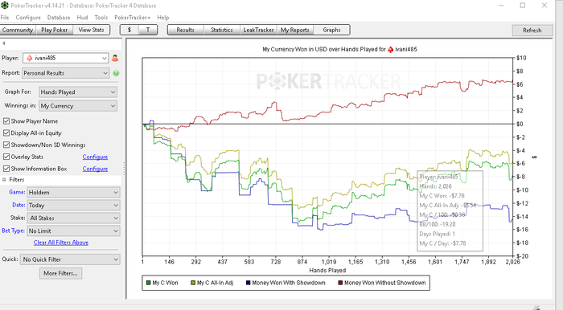Select the View Stats tab
Image resolution: width=563 pixels, height=310 pixels.
[91, 30]
